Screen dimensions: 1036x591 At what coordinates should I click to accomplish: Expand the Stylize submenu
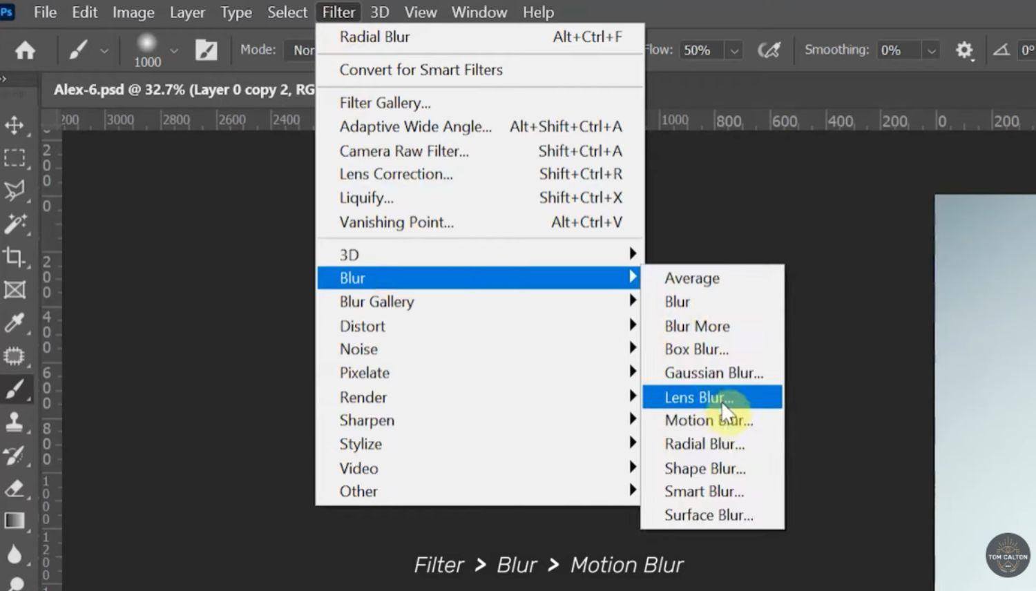(479, 444)
